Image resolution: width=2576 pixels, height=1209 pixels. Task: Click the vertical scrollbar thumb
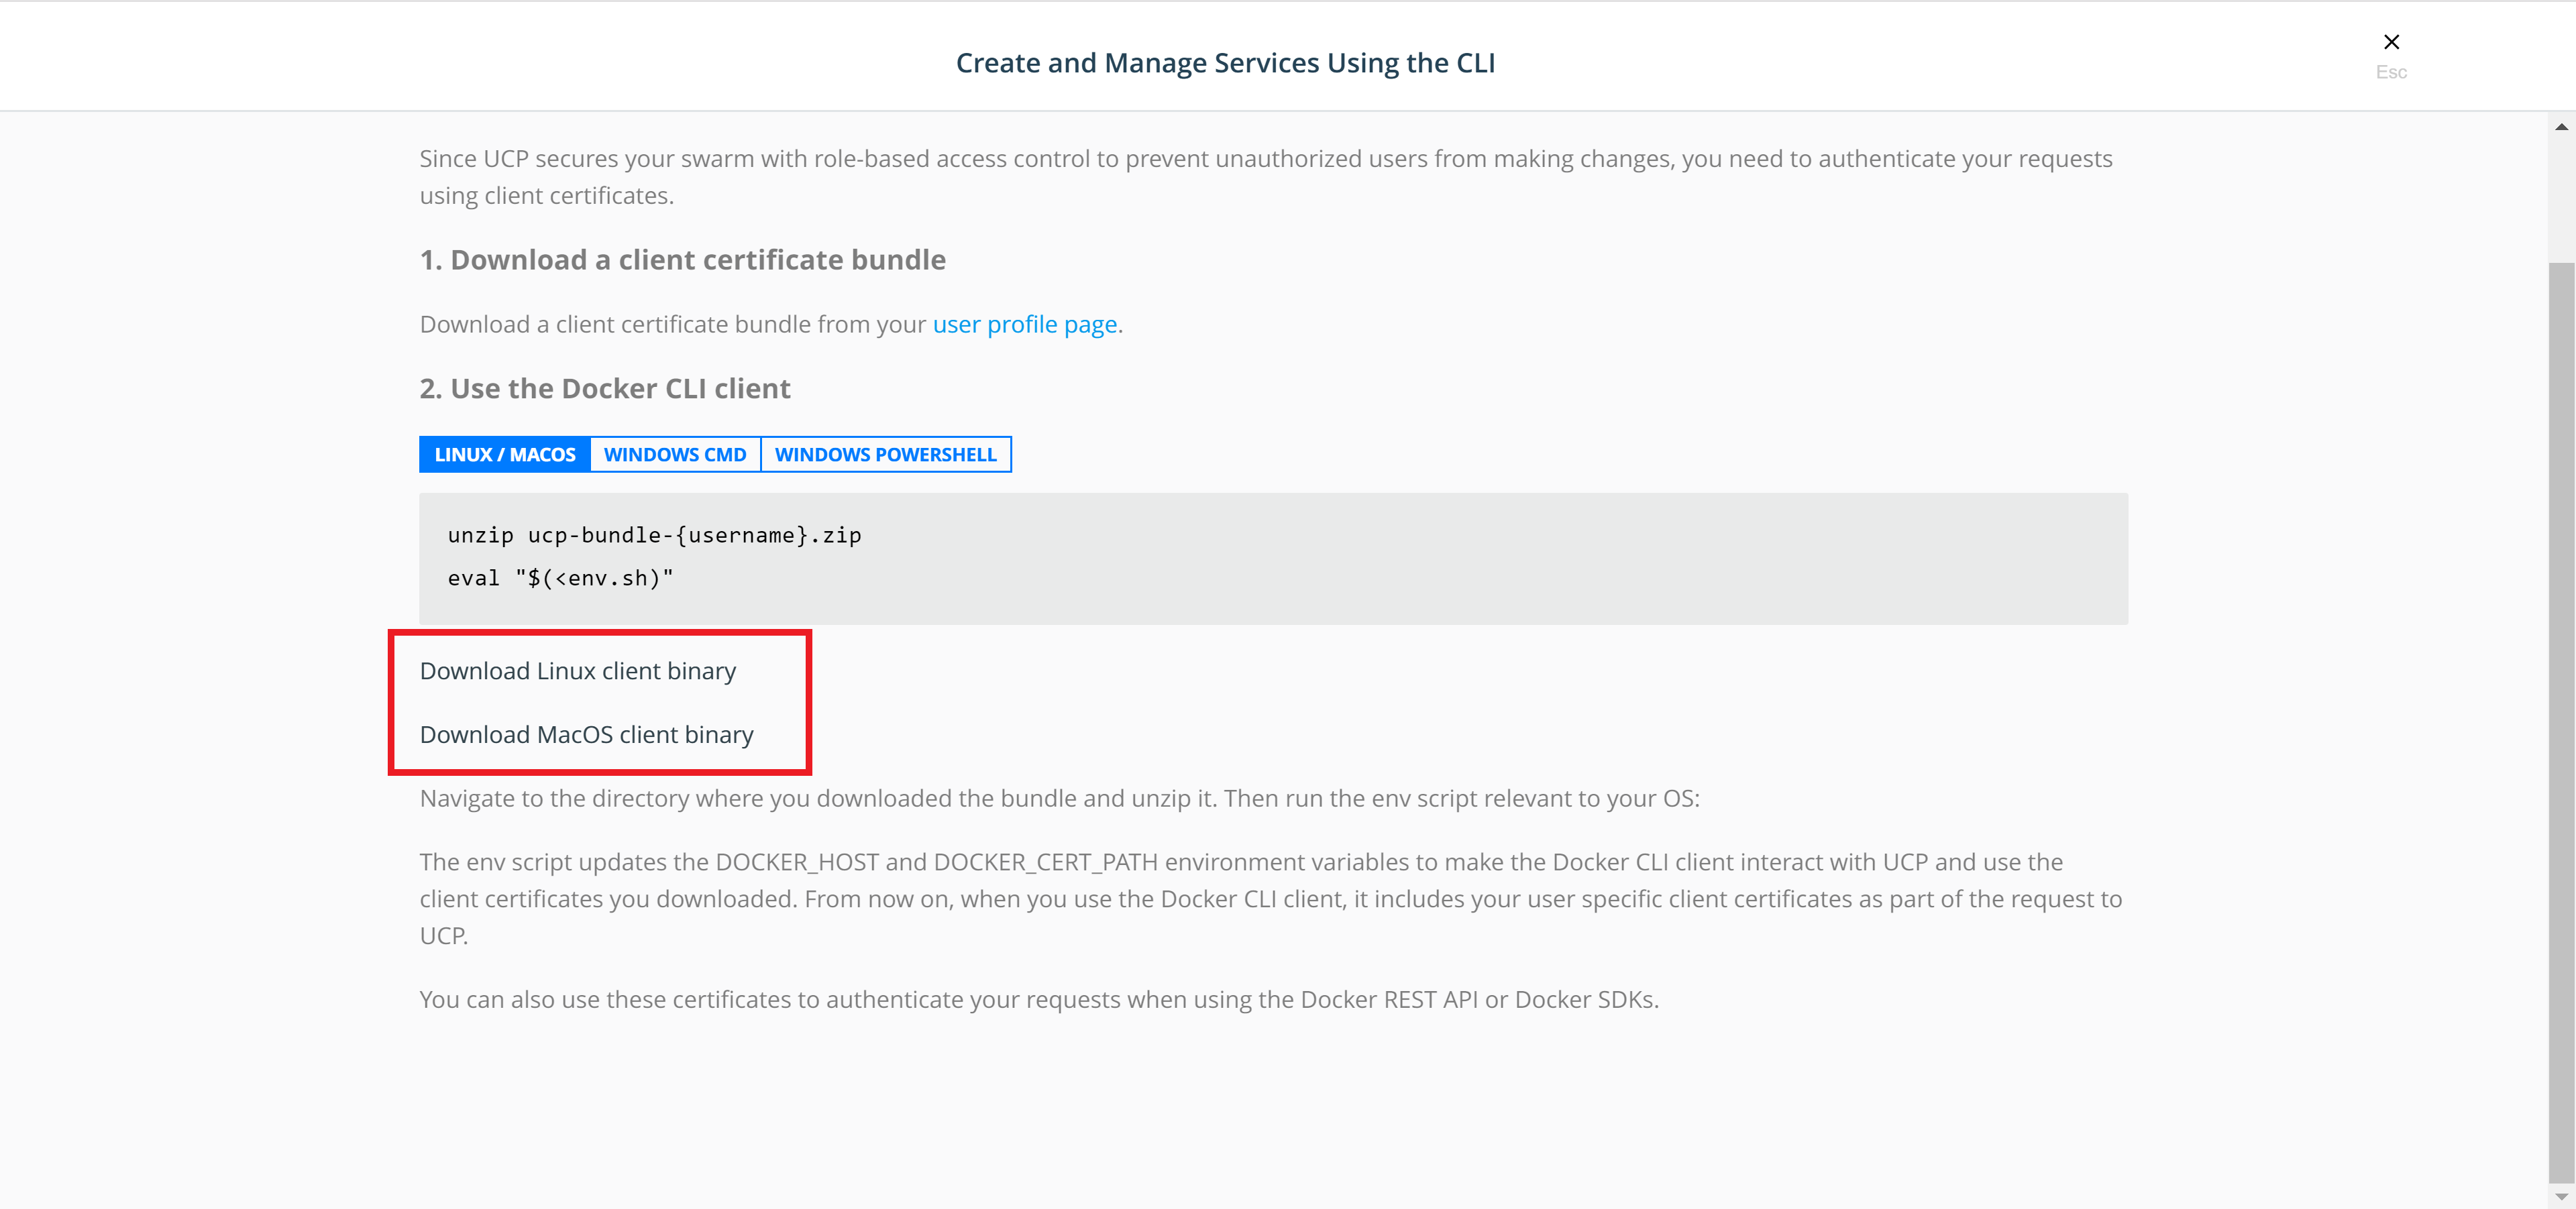[x=2561, y=719]
